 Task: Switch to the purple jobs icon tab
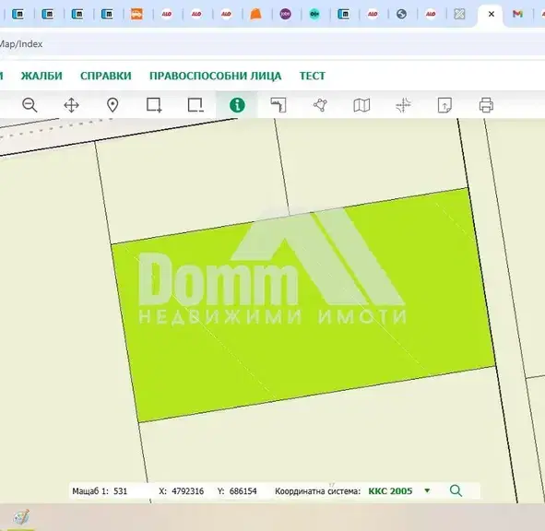[x=285, y=14]
